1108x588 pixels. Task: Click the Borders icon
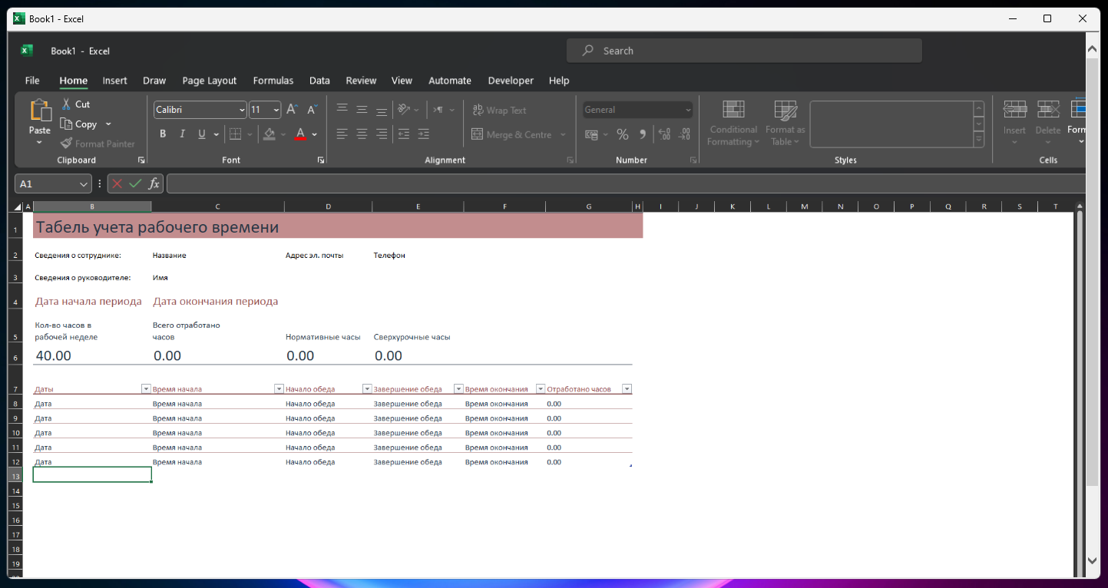236,134
